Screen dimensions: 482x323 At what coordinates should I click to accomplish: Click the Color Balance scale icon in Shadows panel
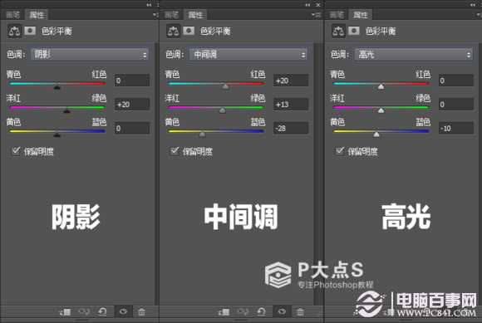[x=14, y=31]
